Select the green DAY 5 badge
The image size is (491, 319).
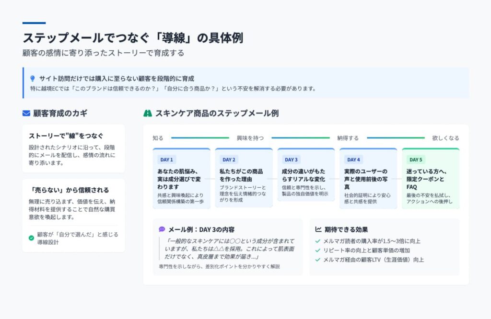(x=416, y=159)
